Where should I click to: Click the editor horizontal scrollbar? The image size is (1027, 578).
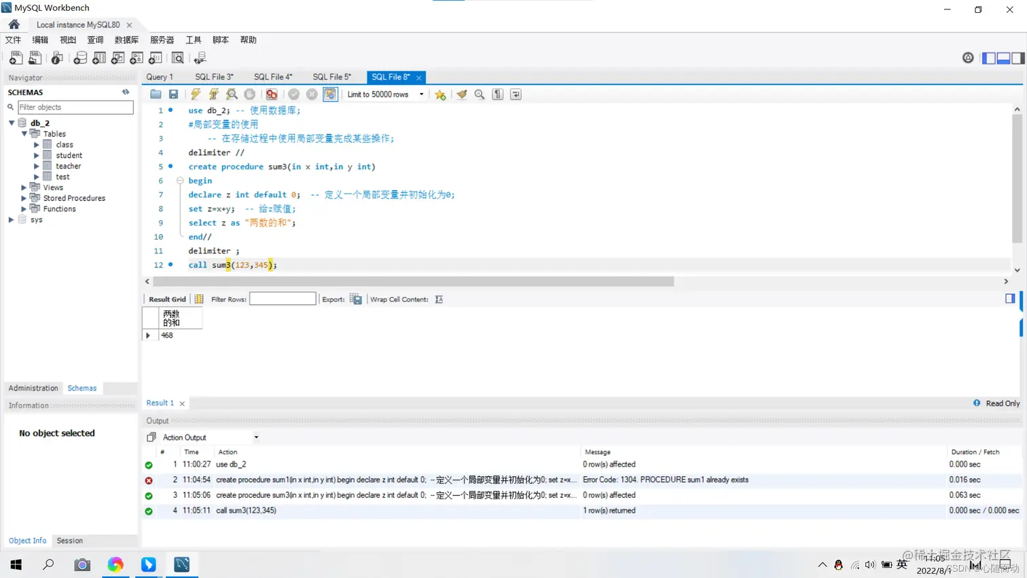(x=413, y=281)
